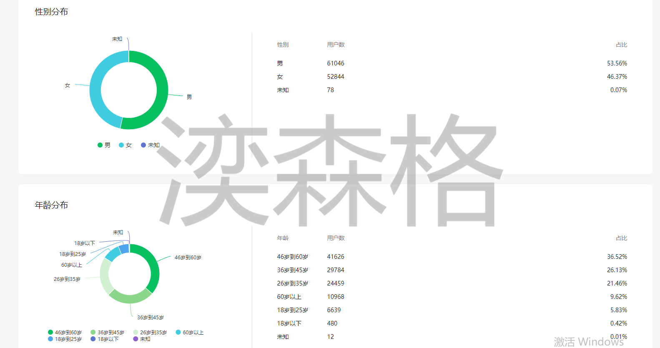Toggle 36岁到45岁 legend item below age chart
660x348 pixels.
[107, 333]
